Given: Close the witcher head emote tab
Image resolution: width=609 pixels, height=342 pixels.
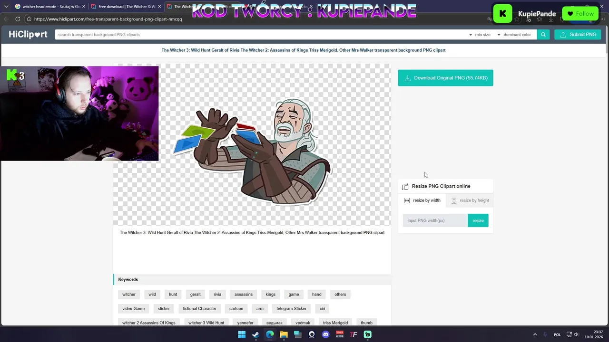Looking at the screenshot, I should click(83, 7).
